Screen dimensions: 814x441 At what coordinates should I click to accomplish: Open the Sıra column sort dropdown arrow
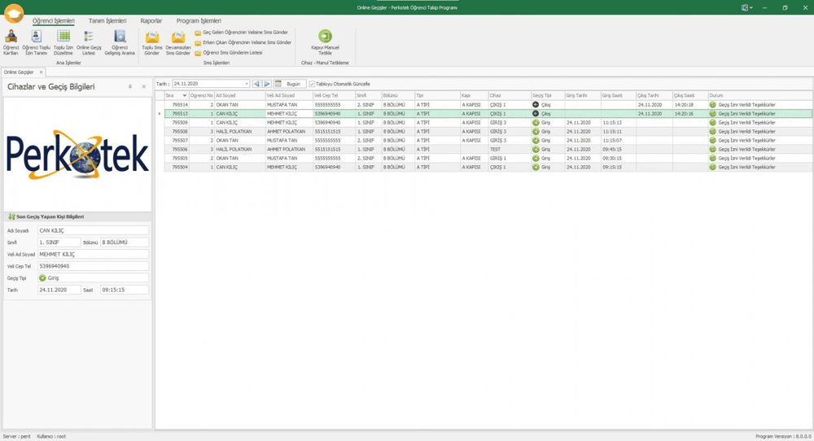coord(184,95)
